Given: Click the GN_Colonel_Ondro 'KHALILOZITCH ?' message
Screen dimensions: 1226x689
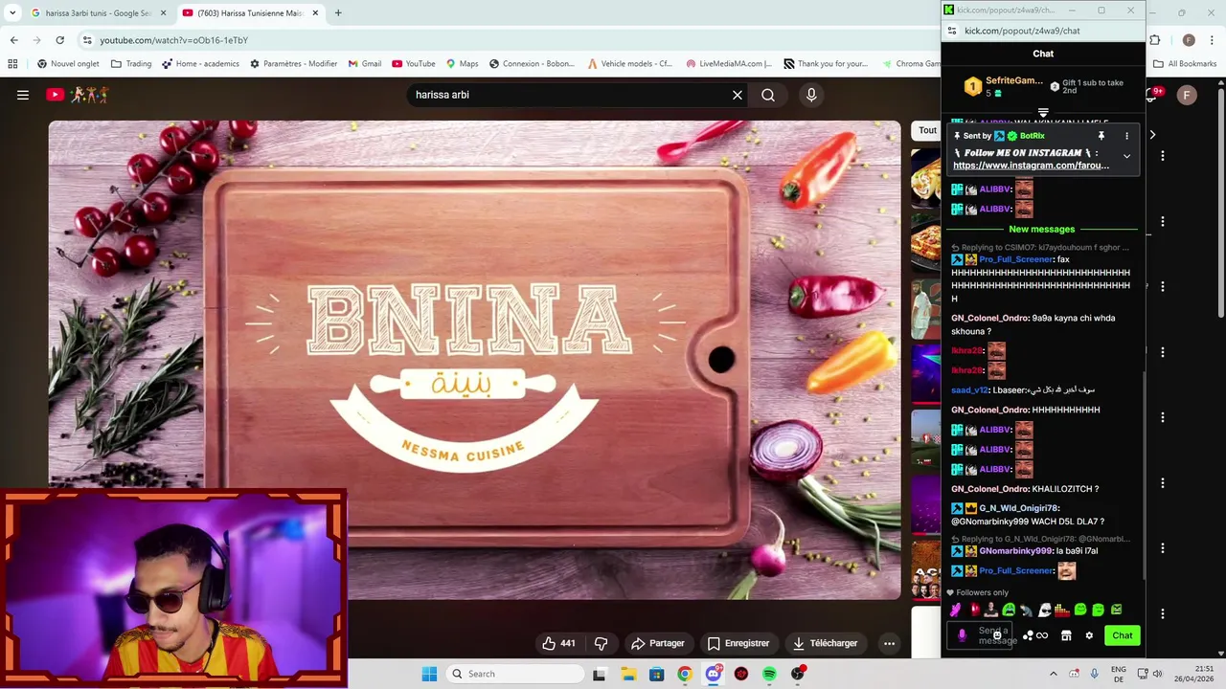Looking at the screenshot, I should click(1025, 489).
